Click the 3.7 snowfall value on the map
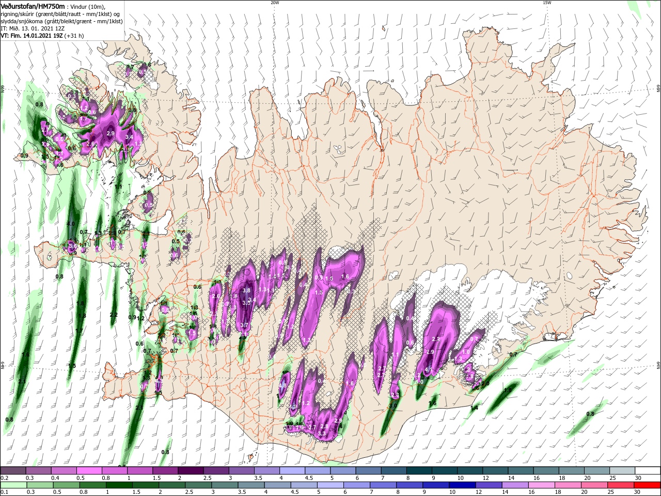 point(244,325)
